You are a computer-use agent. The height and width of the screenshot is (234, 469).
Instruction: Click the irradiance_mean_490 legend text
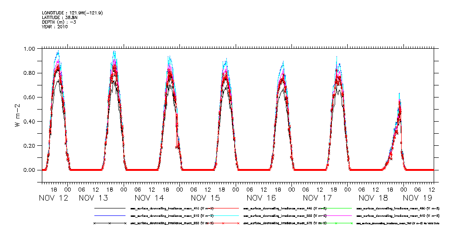click(x=398, y=208)
